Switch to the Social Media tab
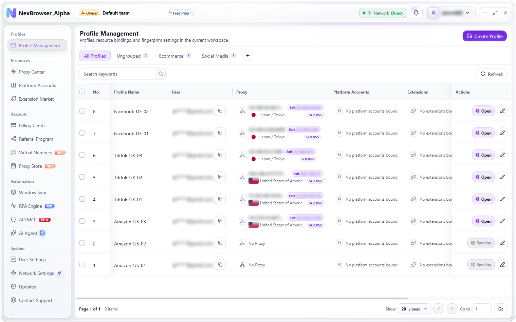 pos(219,56)
